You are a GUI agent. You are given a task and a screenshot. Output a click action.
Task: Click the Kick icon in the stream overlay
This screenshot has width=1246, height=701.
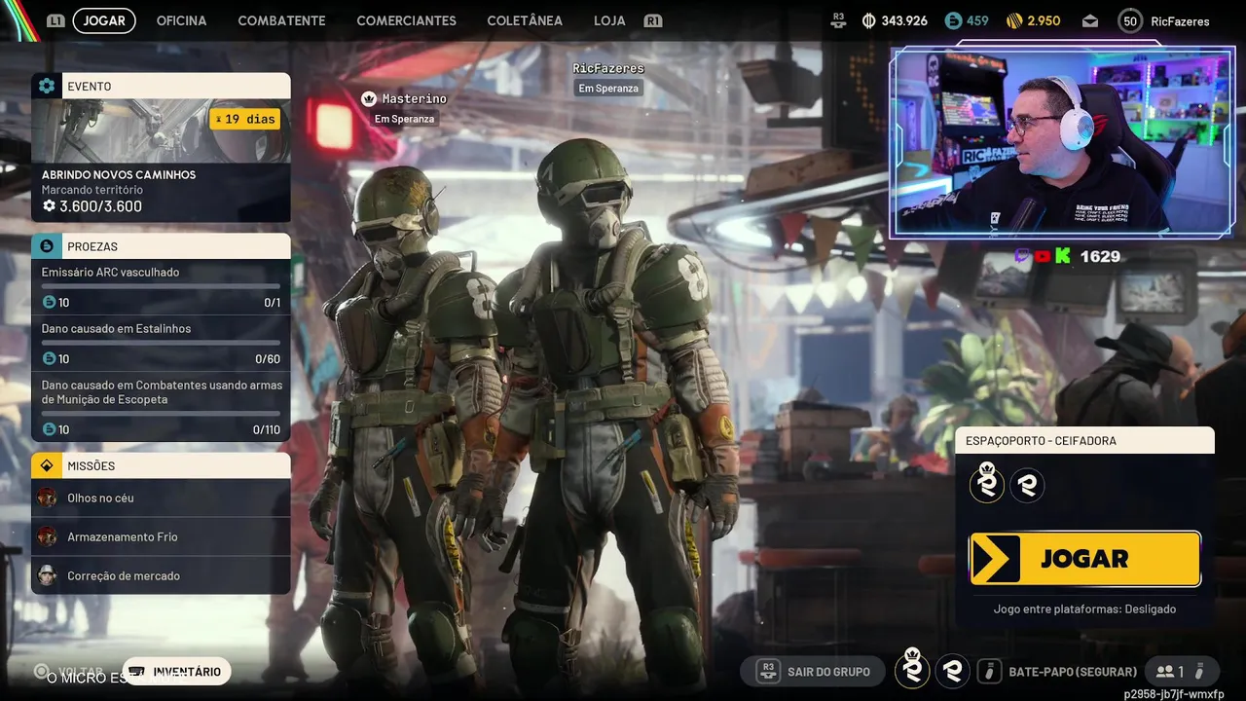click(1063, 256)
